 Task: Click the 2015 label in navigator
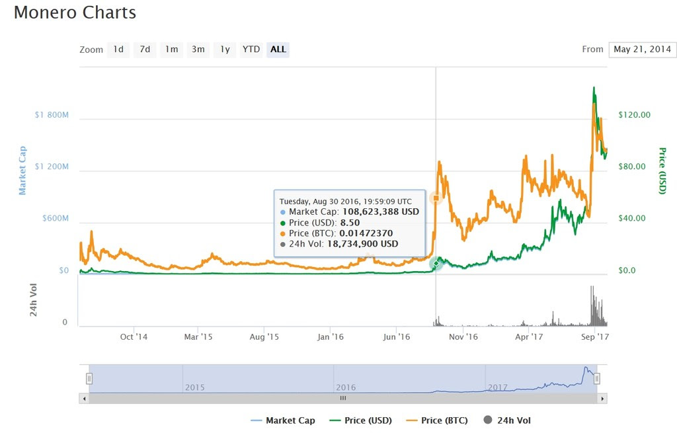pyautogui.click(x=195, y=387)
